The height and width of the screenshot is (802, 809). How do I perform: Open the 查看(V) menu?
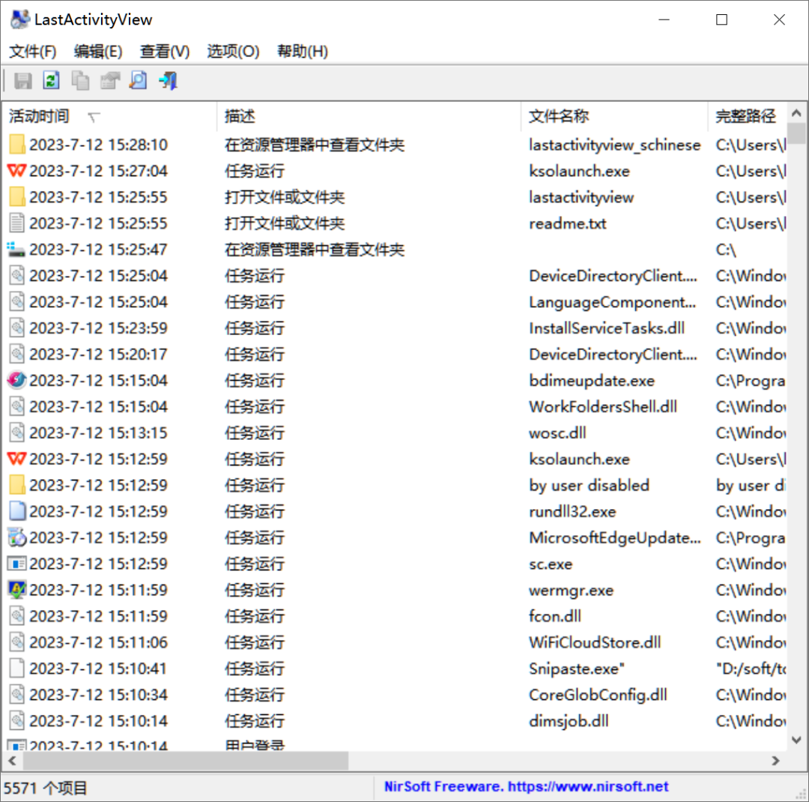click(164, 51)
